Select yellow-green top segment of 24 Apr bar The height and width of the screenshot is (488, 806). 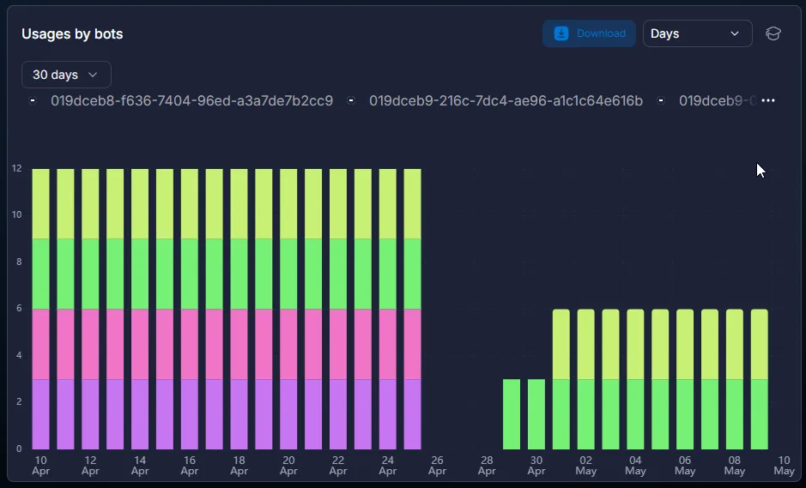[x=388, y=204]
